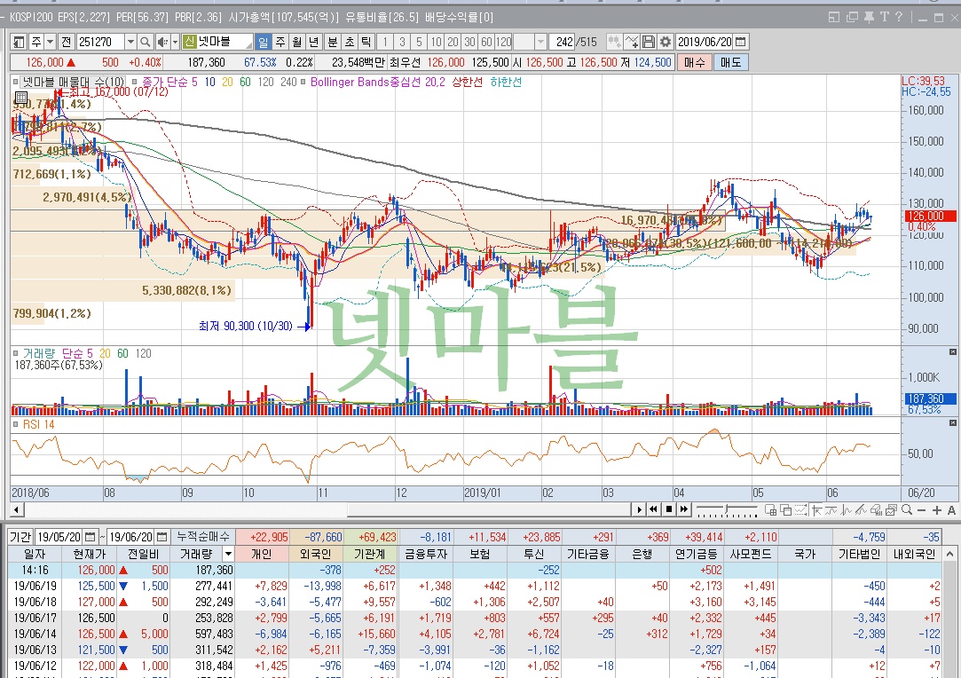Select the crosshair cursor tool icon
Image resolution: width=961 pixels, height=678 pixels.
816,509
